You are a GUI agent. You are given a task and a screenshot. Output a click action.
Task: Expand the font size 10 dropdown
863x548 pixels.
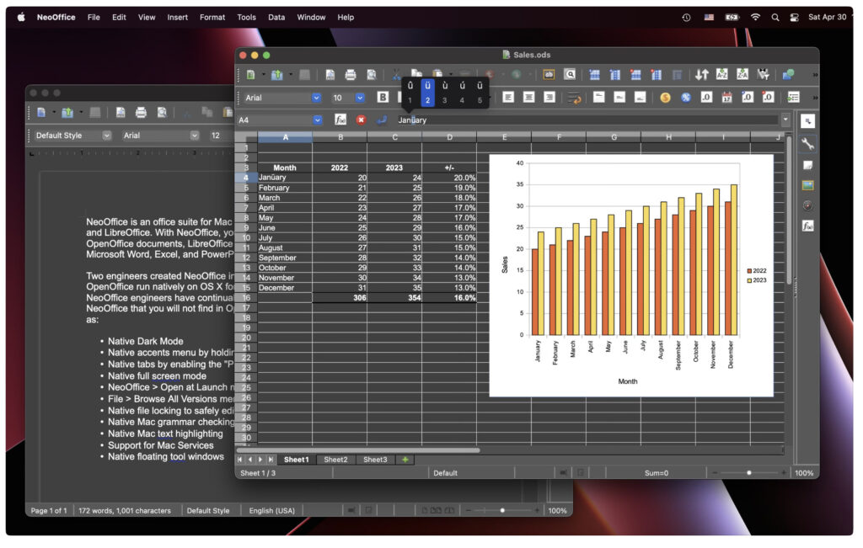click(x=360, y=98)
